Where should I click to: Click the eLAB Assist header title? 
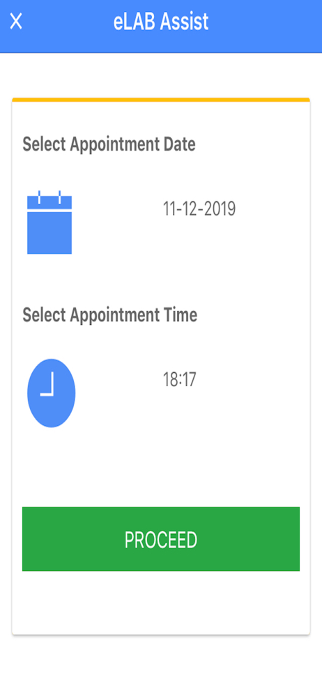(161, 22)
